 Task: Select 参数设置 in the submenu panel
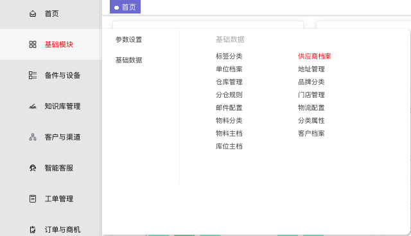click(x=128, y=40)
